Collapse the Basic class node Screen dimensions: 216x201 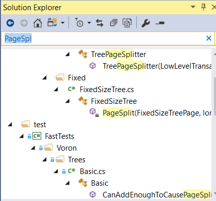(67, 183)
